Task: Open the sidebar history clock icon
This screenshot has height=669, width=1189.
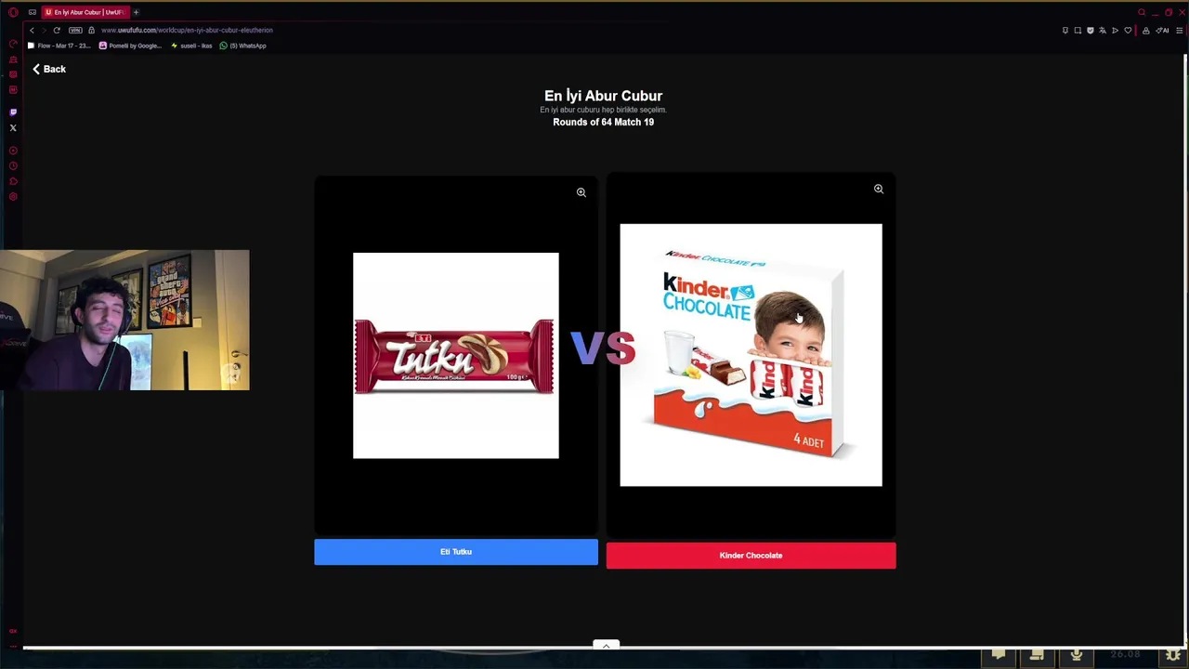Action: click(13, 166)
